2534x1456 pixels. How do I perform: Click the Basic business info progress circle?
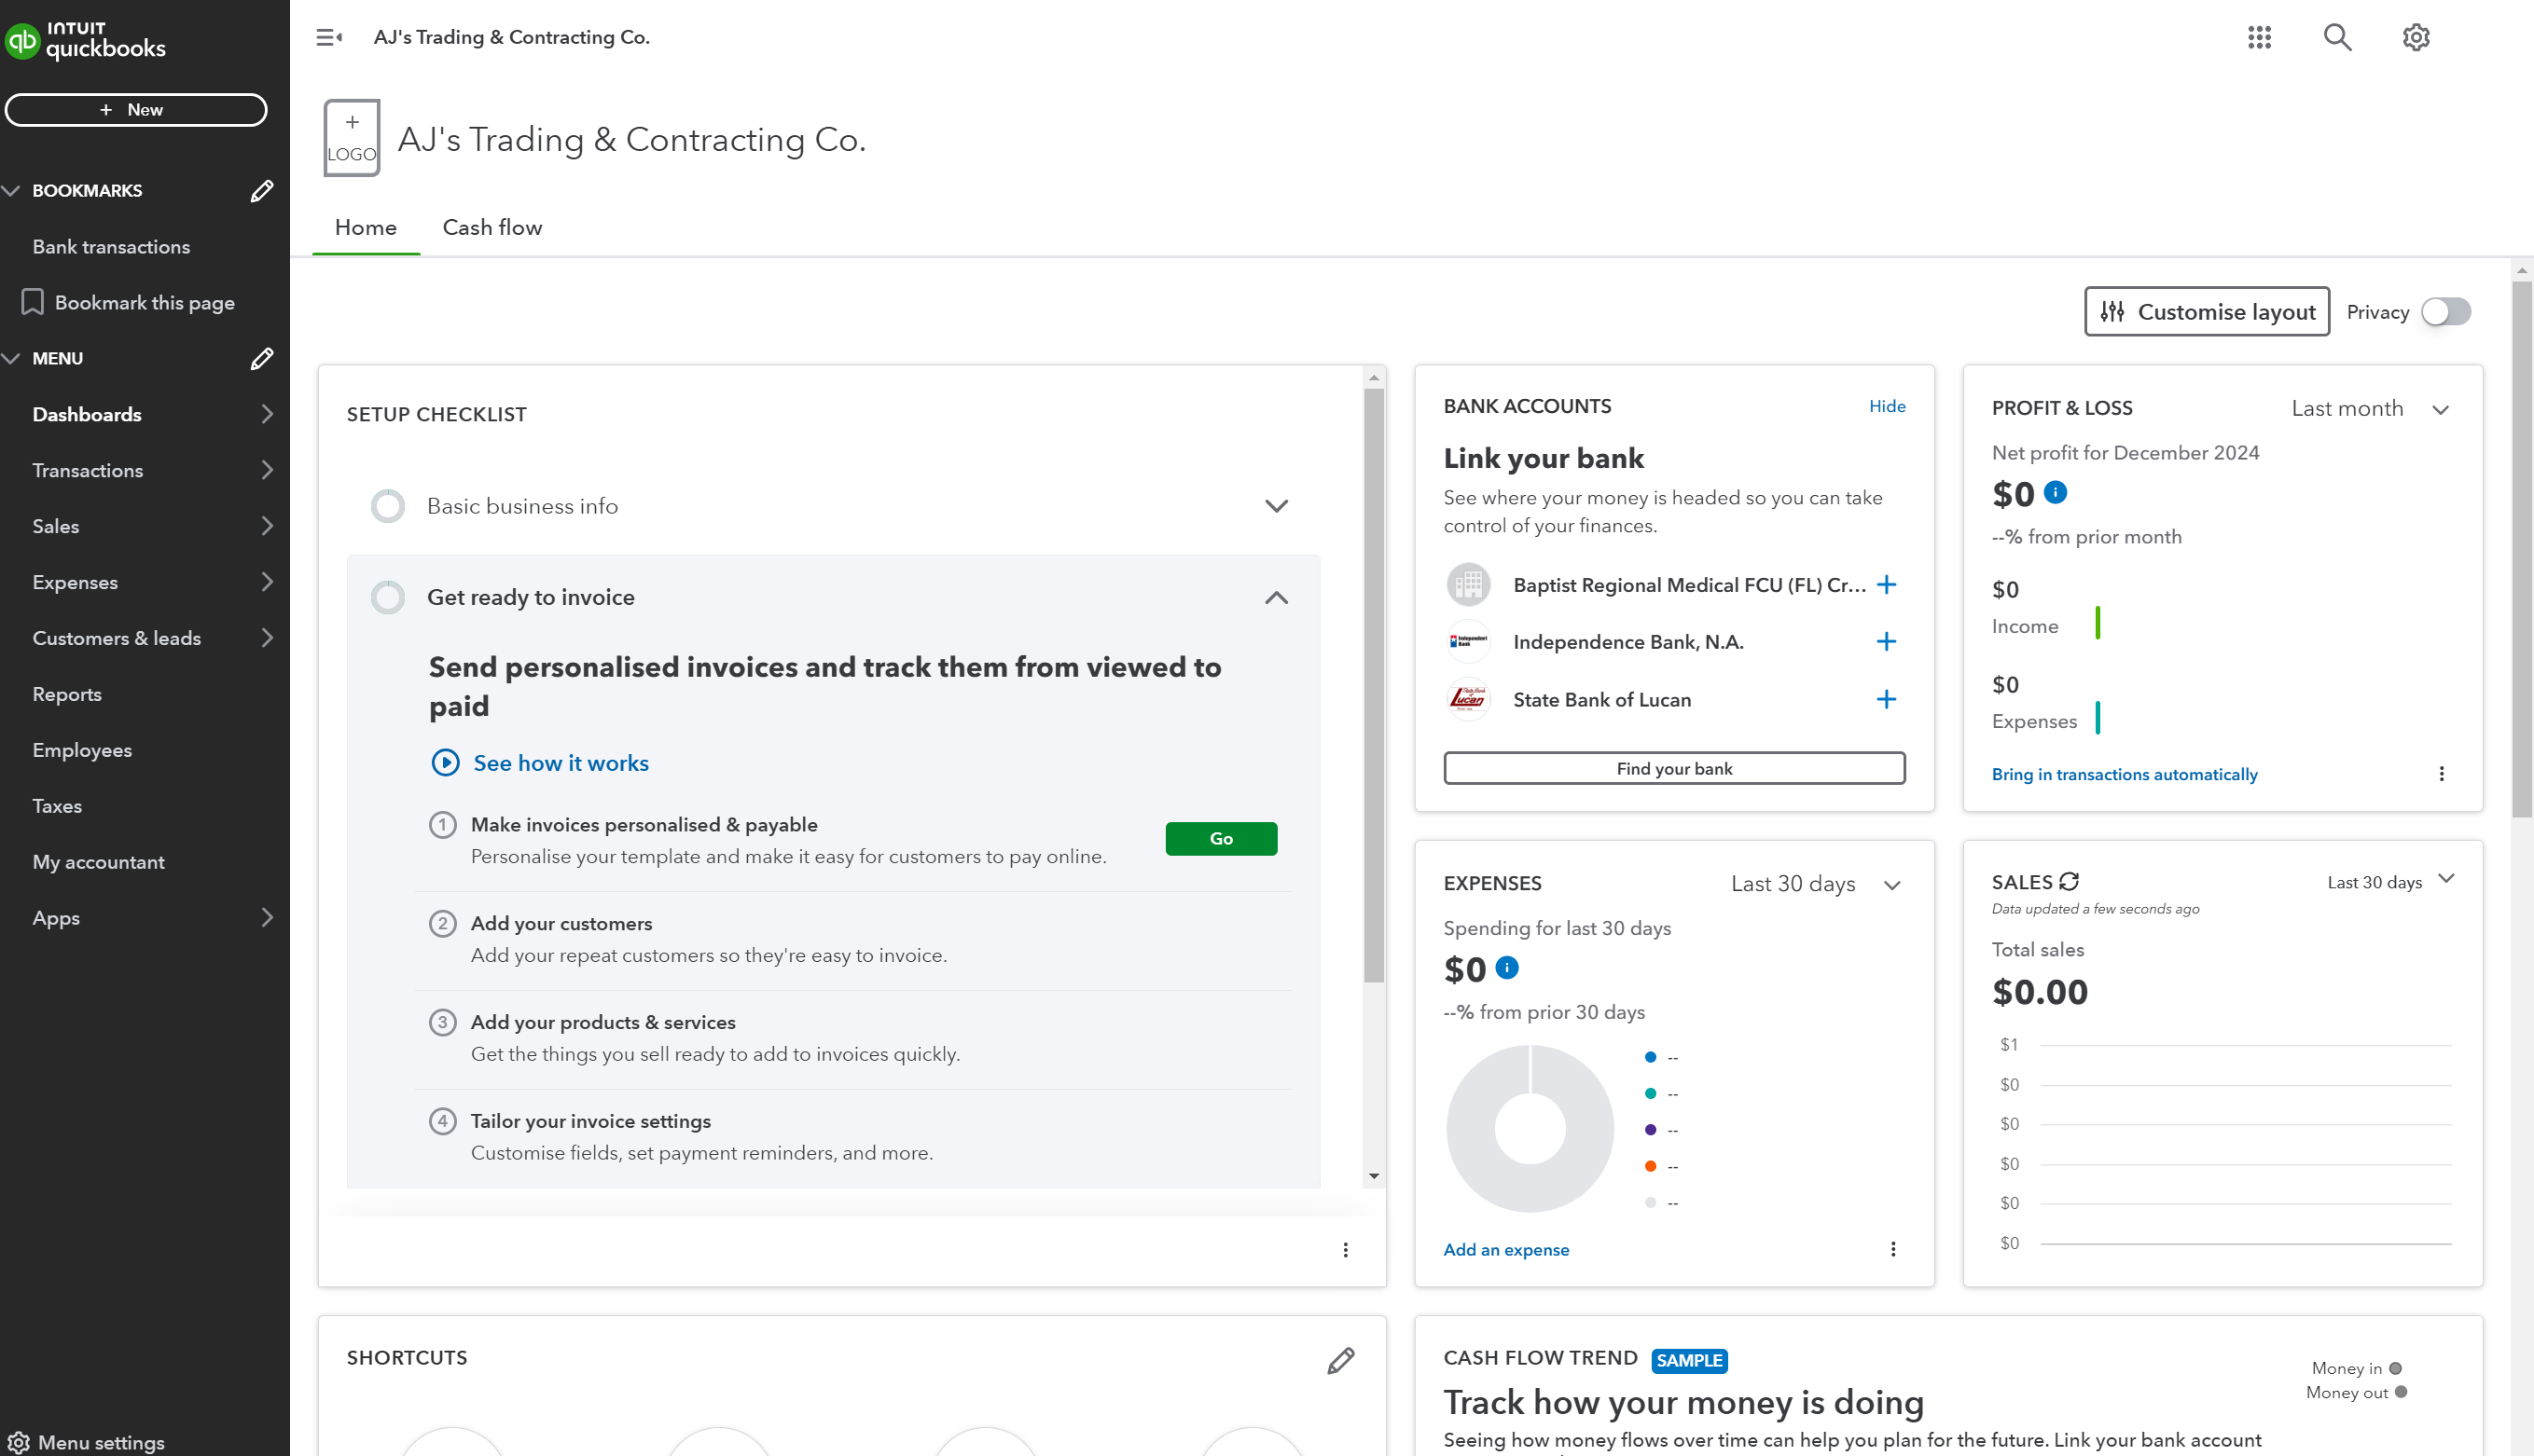[388, 506]
